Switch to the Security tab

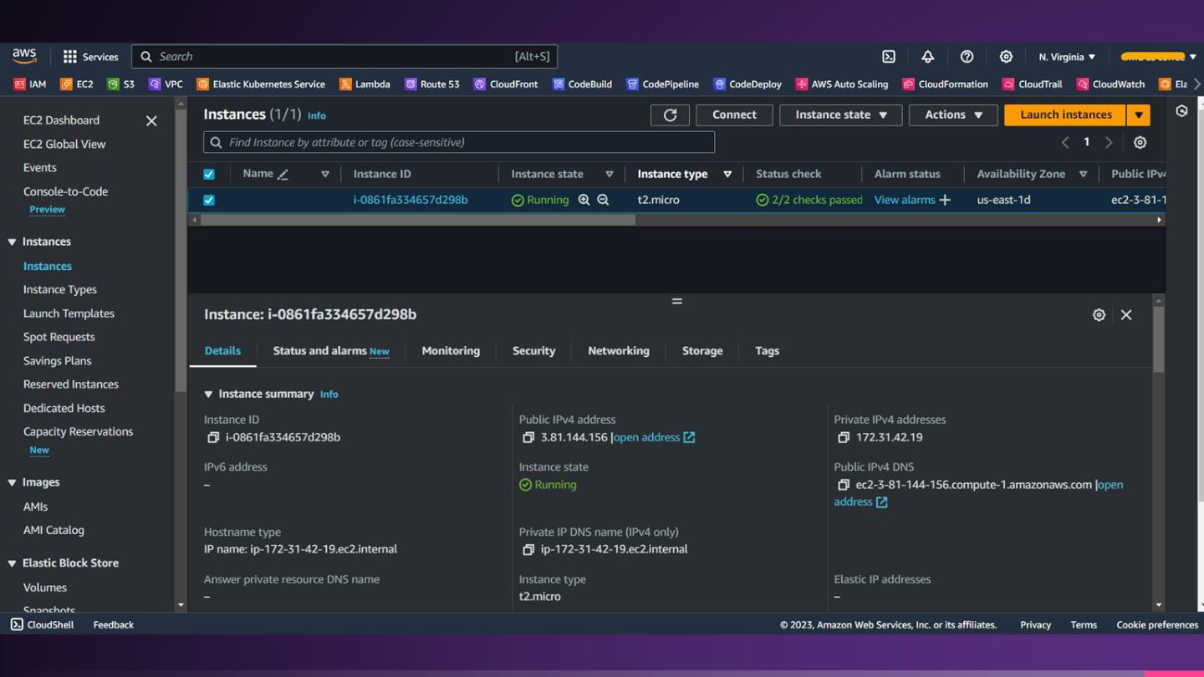click(x=533, y=351)
